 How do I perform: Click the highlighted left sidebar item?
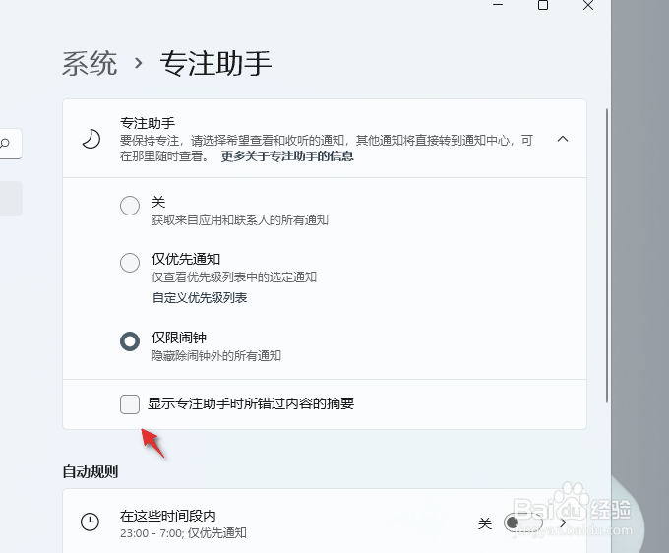tap(10, 198)
